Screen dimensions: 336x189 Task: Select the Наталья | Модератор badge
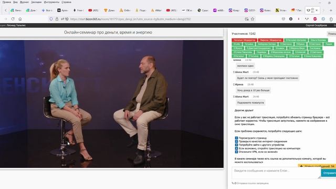click(244, 40)
